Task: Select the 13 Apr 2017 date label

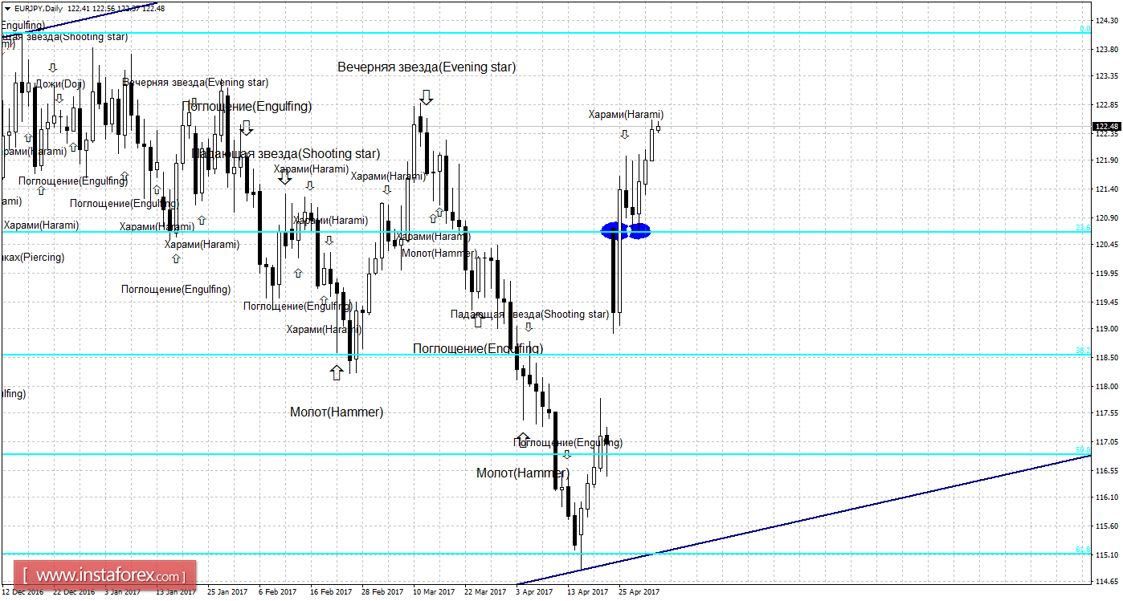Action: tap(588, 592)
